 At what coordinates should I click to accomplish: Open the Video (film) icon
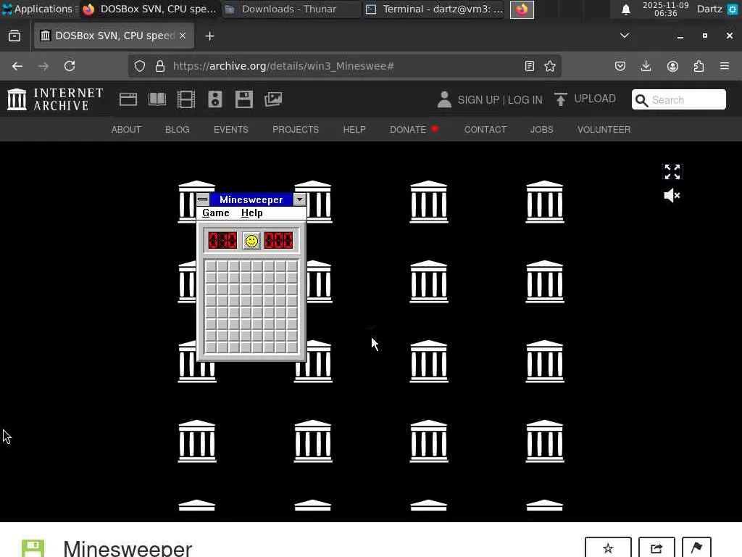[x=186, y=99]
